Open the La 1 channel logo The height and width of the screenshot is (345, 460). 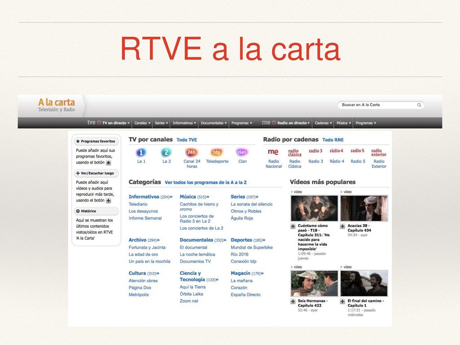click(x=141, y=152)
